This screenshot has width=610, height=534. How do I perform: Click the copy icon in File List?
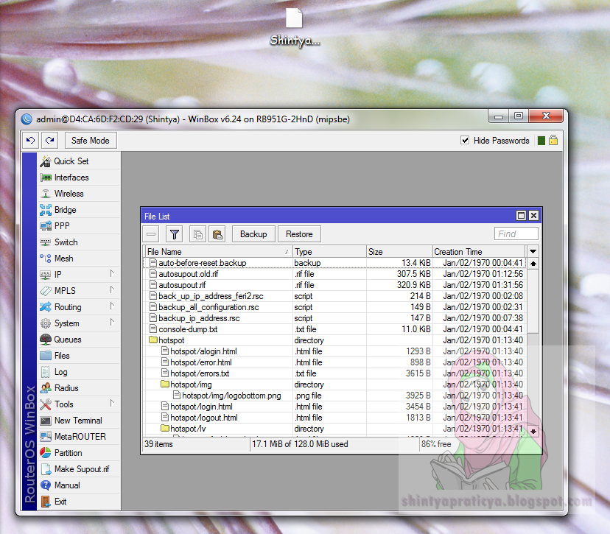click(198, 234)
